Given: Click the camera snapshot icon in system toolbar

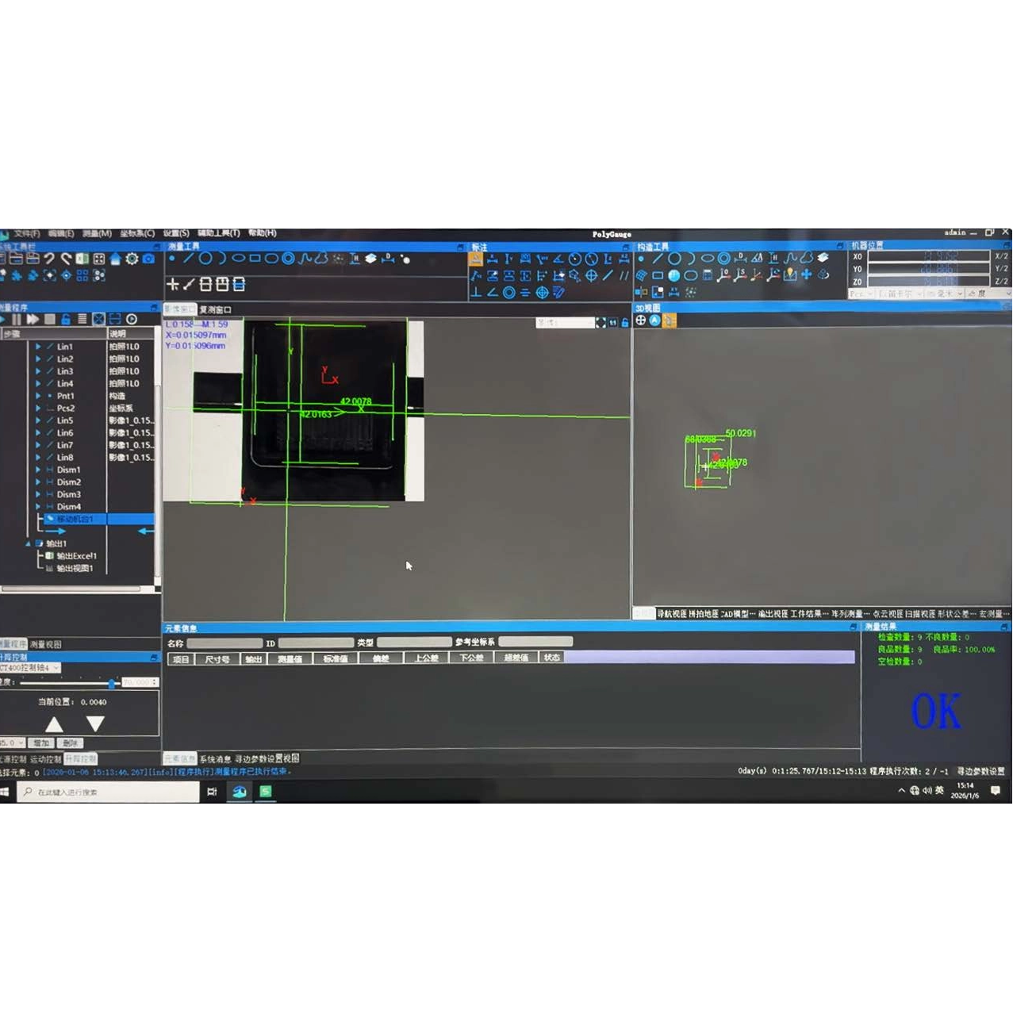Looking at the screenshot, I should [148, 259].
